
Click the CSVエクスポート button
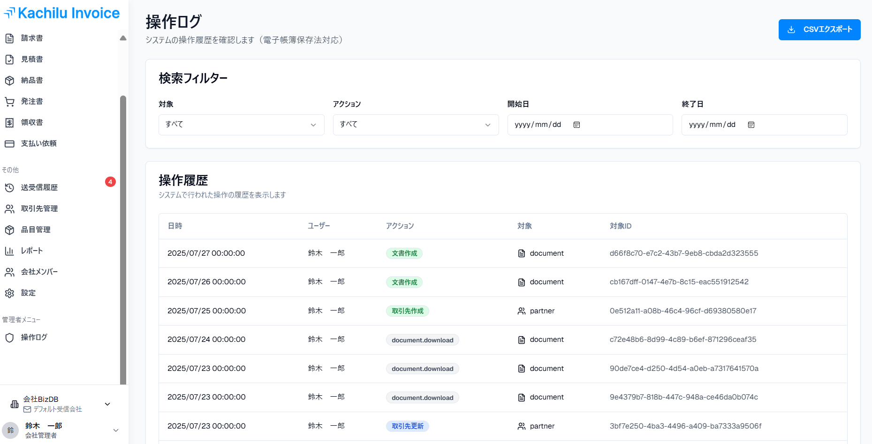[x=819, y=30]
